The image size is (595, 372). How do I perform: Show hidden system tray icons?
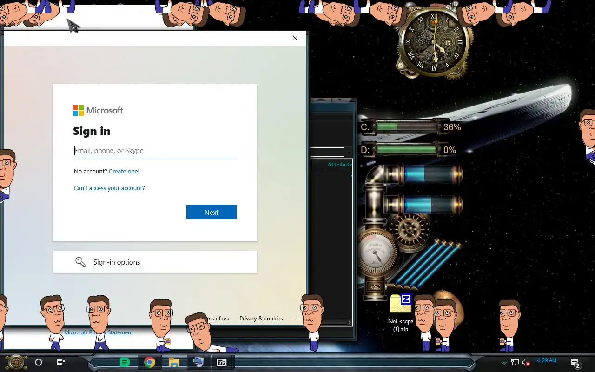pyautogui.click(x=504, y=363)
